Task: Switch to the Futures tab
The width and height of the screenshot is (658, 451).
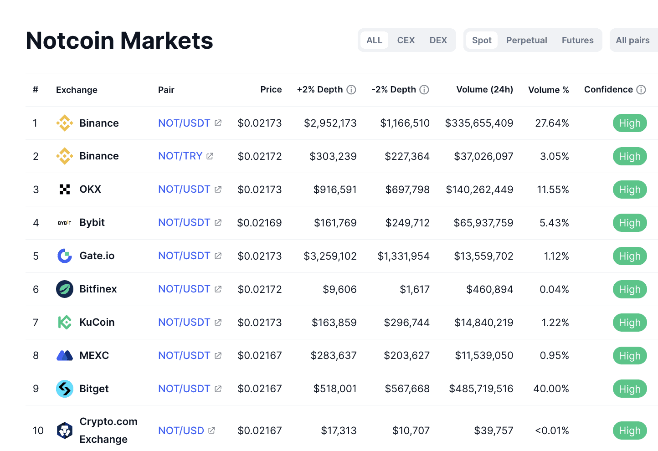Action: (577, 41)
